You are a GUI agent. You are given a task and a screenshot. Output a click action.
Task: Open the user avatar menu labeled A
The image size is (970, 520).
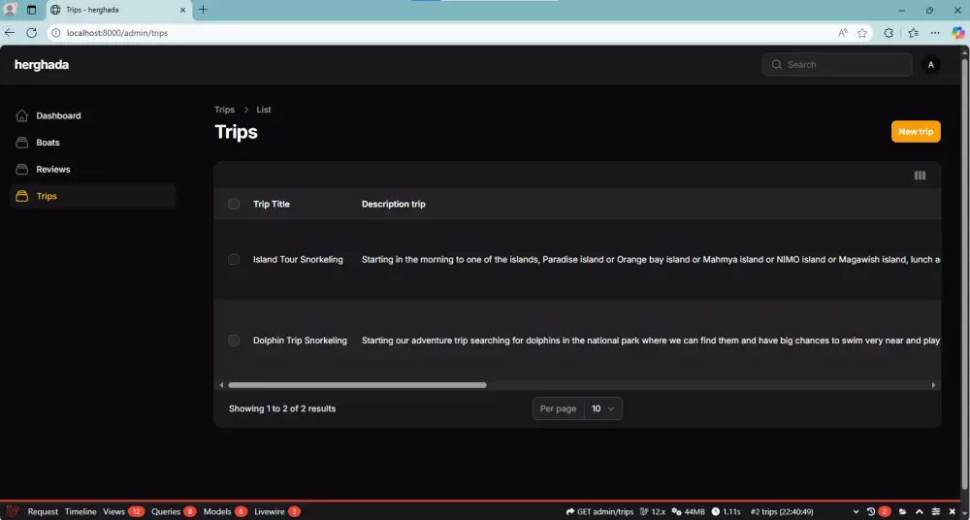point(930,64)
